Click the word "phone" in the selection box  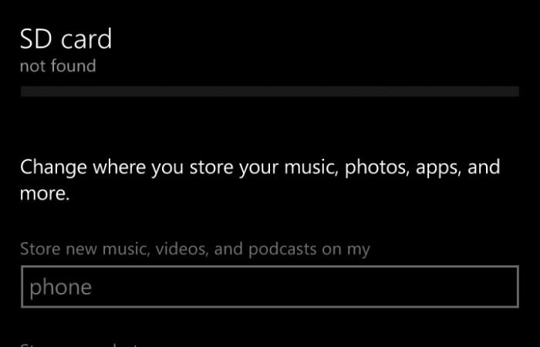pos(60,288)
